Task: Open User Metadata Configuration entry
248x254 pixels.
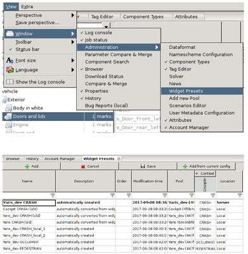Action: point(202,113)
